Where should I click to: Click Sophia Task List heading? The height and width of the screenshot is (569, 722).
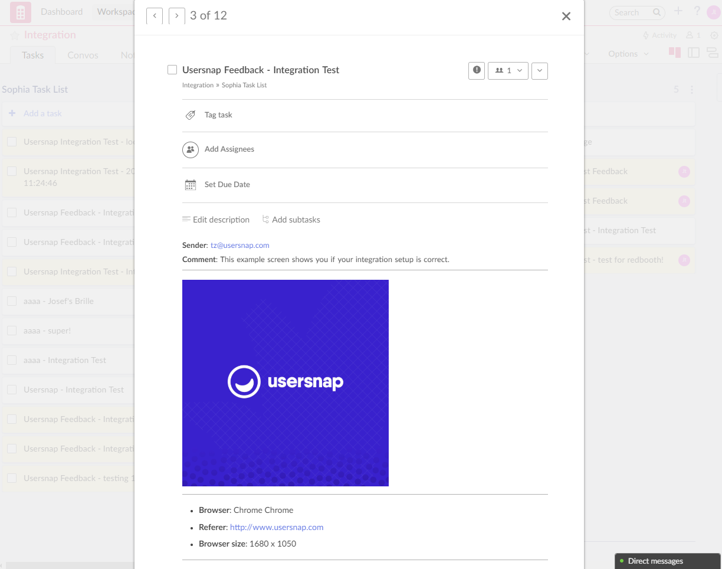pyautogui.click(x=35, y=90)
